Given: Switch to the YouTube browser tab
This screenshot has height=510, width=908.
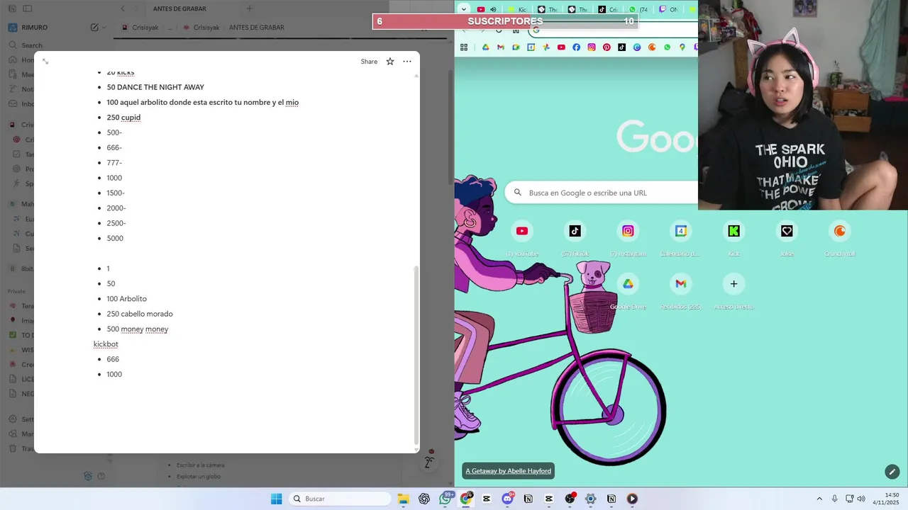Looking at the screenshot, I should (487, 9).
